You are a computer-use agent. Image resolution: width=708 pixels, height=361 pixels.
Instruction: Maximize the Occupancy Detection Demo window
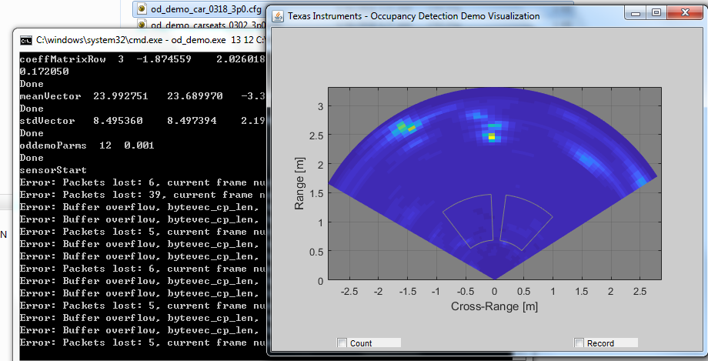point(656,13)
